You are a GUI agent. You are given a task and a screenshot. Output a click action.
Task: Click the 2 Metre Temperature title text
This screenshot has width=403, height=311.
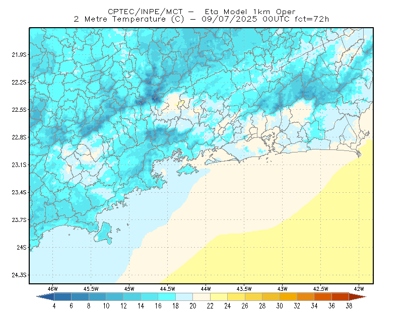120,19
